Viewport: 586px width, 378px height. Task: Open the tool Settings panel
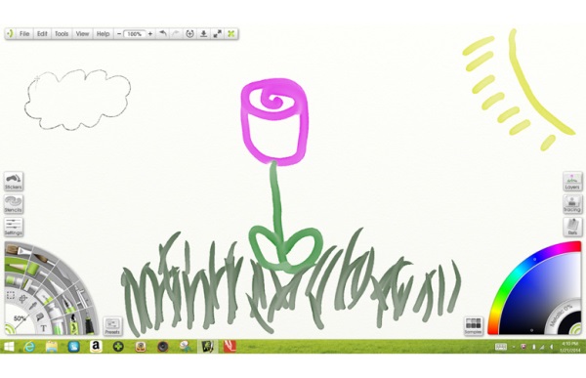click(x=14, y=227)
